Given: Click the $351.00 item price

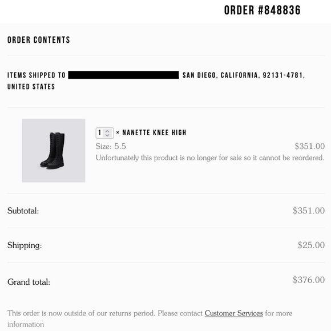Looking at the screenshot, I should pos(310,146).
